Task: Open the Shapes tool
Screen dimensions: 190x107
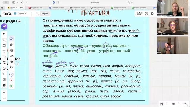Action: 4,63
